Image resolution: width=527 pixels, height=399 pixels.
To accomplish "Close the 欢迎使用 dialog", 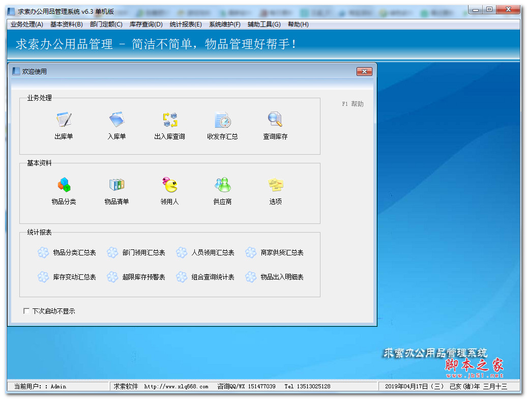I will (364, 71).
